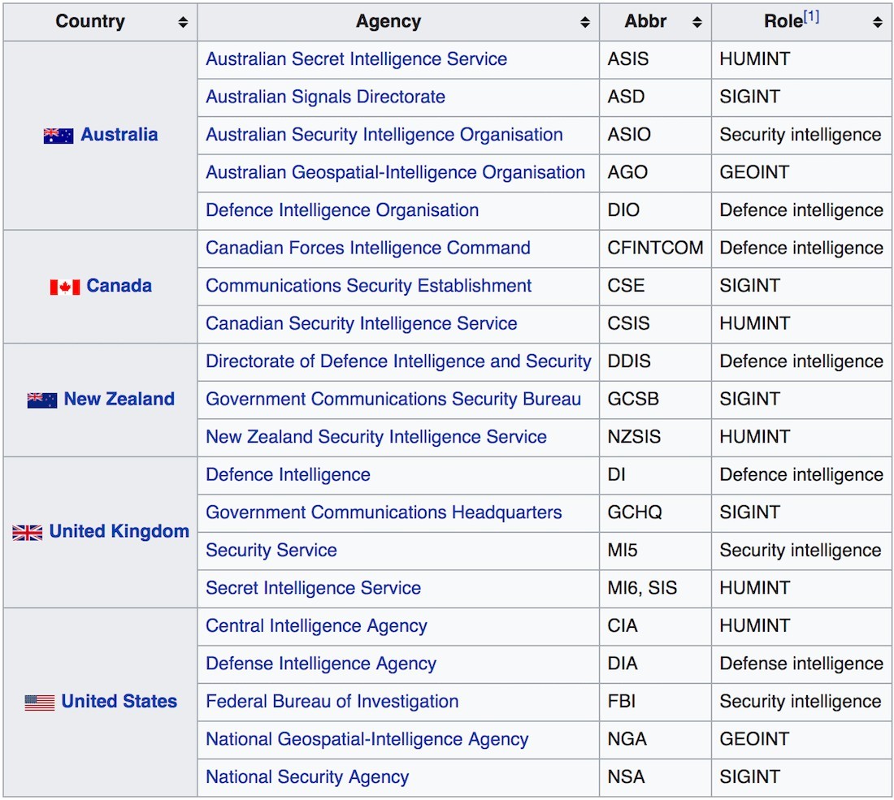Open the Secret Intelligence Service link
Viewport: 894px width, 800px height.
click(x=313, y=587)
